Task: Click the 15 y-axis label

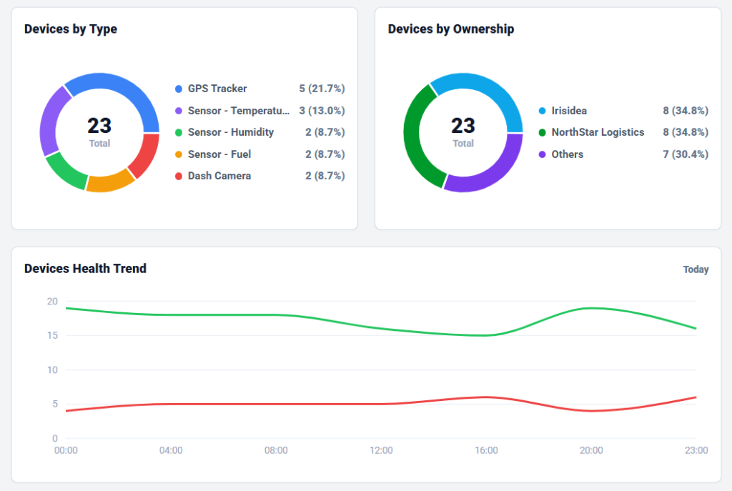Action: pyautogui.click(x=52, y=336)
